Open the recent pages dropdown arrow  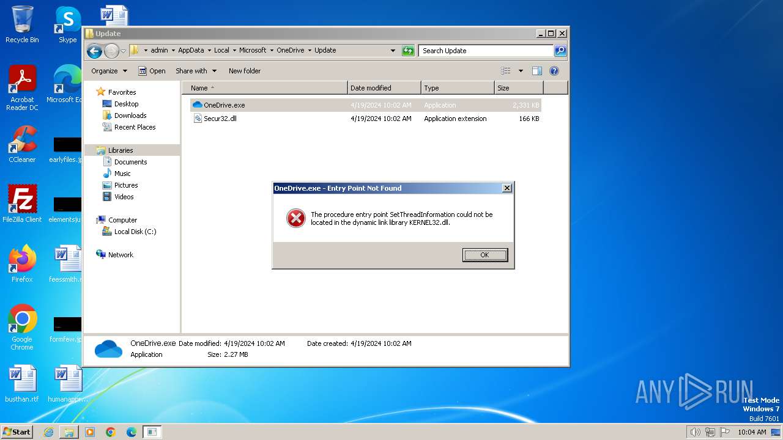(x=124, y=51)
